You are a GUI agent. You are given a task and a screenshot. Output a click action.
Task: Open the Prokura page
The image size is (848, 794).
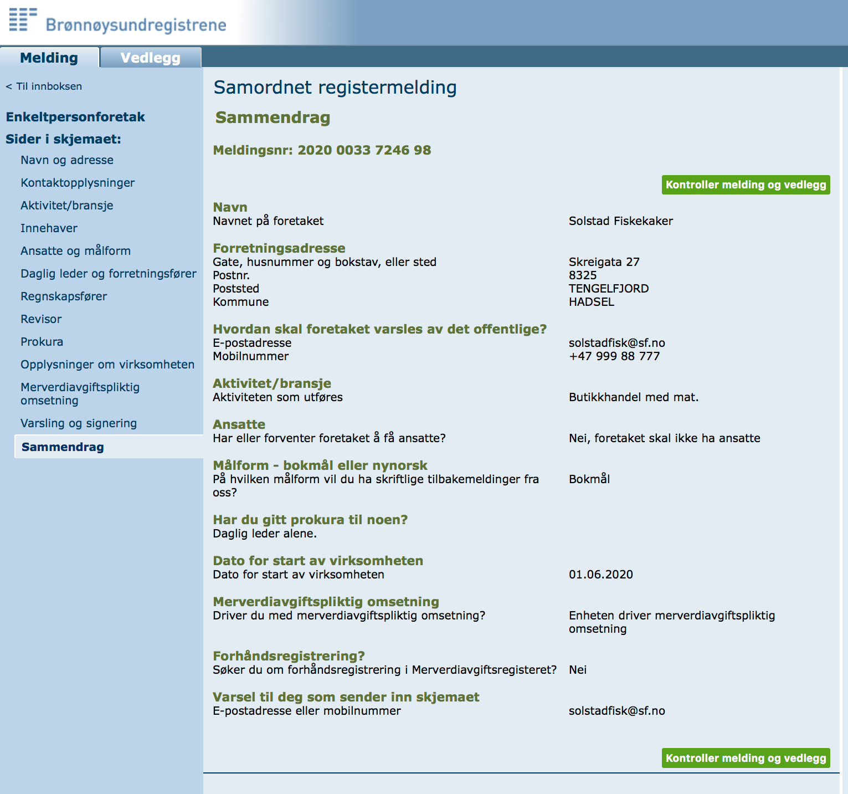(x=42, y=342)
